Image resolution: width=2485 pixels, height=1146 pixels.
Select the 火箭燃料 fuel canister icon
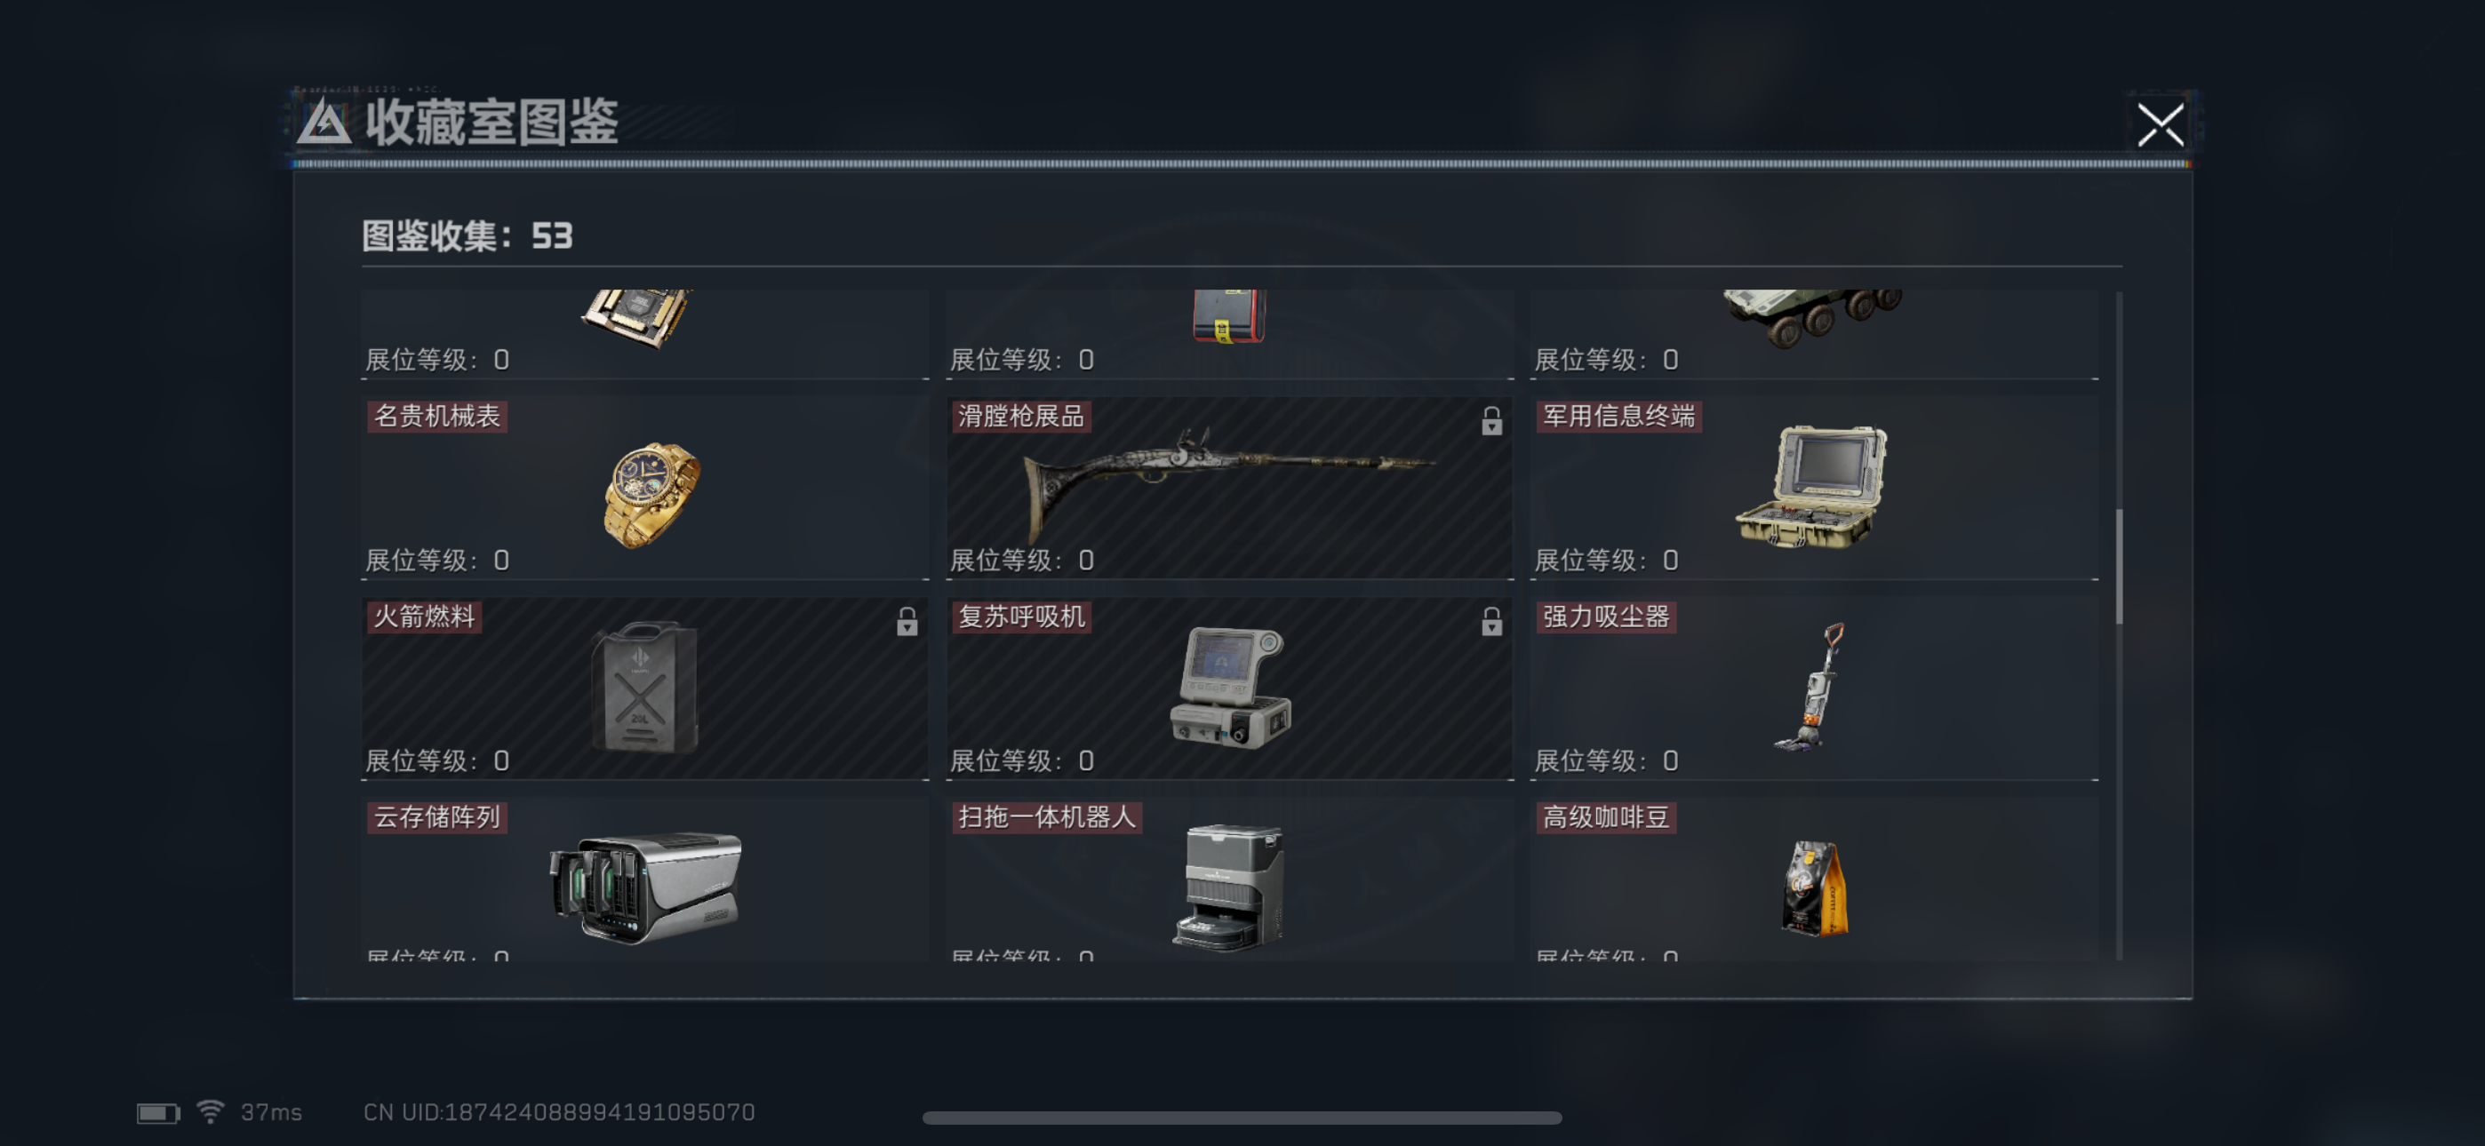click(x=644, y=687)
